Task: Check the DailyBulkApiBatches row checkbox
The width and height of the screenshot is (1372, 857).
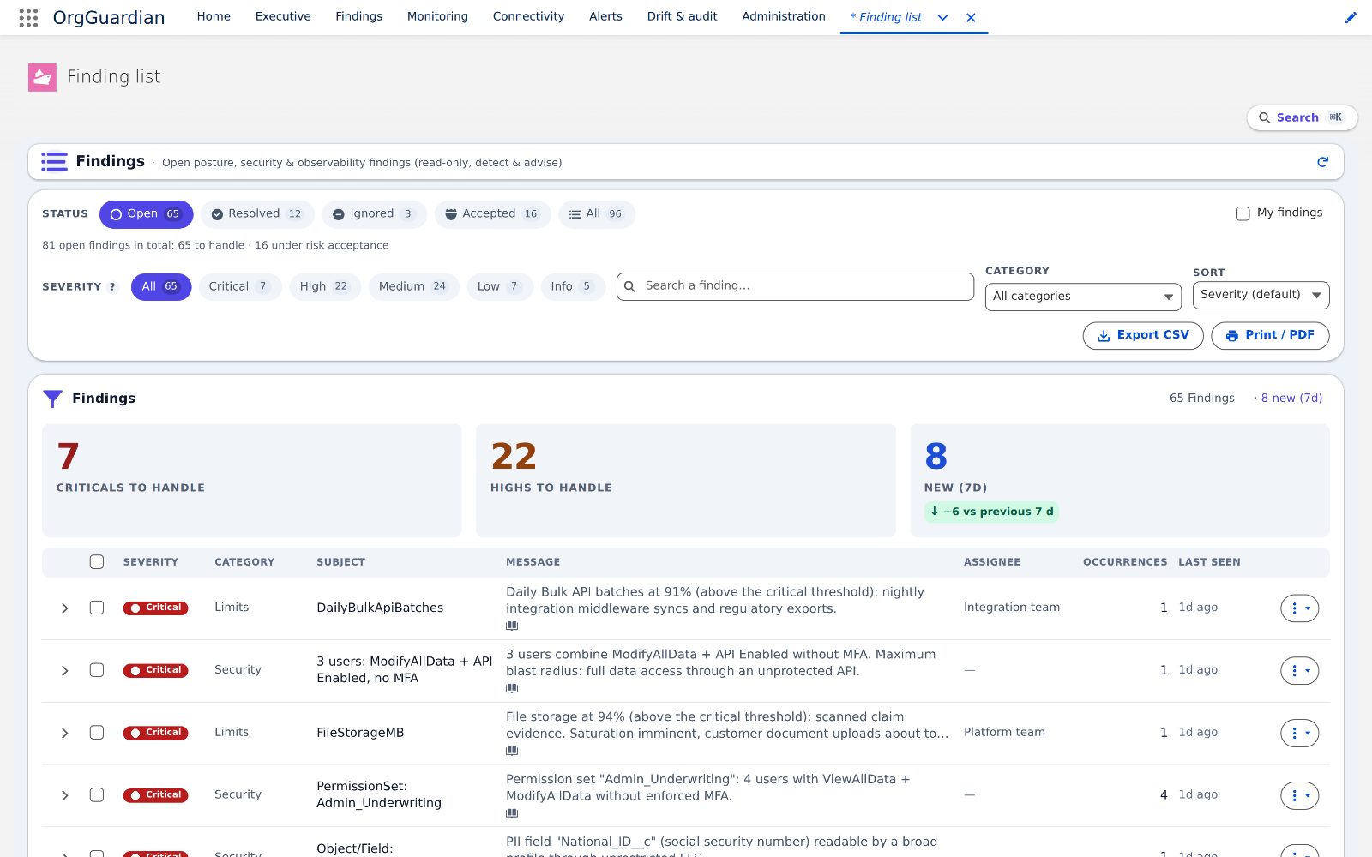Action: point(97,608)
